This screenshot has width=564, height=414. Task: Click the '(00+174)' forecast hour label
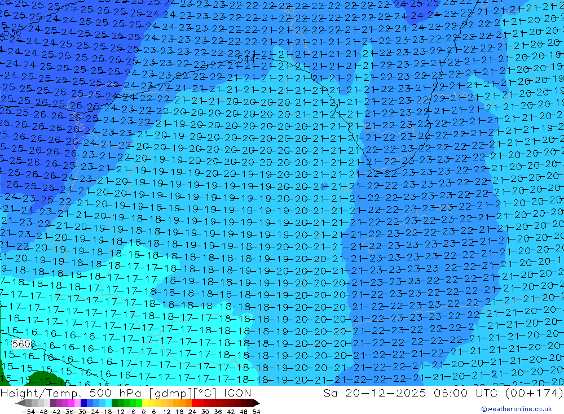click(x=534, y=393)
